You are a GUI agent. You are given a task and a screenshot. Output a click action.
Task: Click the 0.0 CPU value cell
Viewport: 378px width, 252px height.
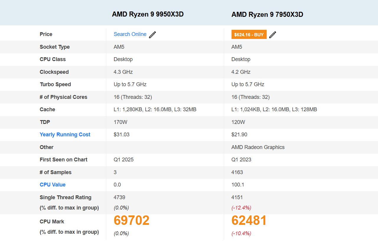pos(117,185)
